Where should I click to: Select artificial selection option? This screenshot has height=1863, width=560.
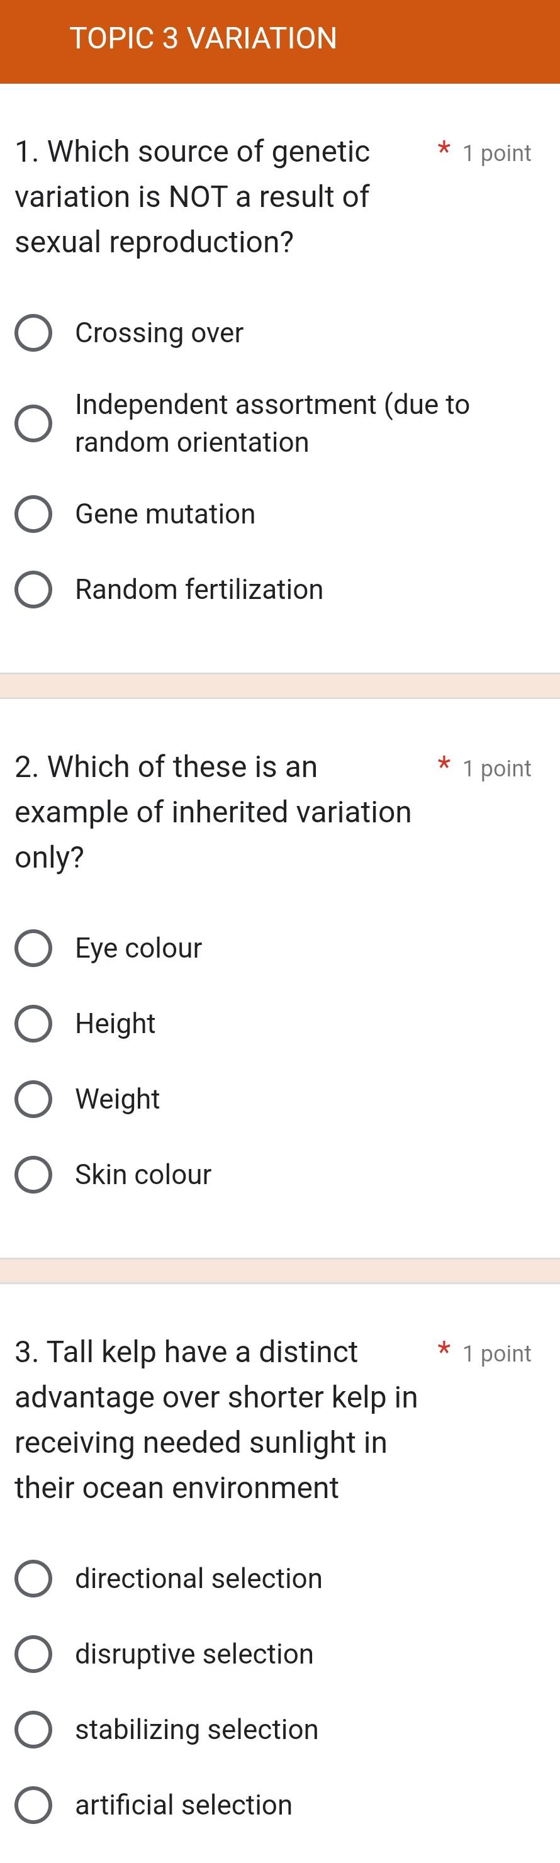tap(33, 1805)
